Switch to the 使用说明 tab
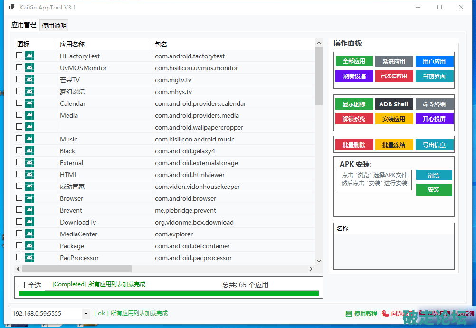This screenshot has width=476, height=328. point(54,26)
